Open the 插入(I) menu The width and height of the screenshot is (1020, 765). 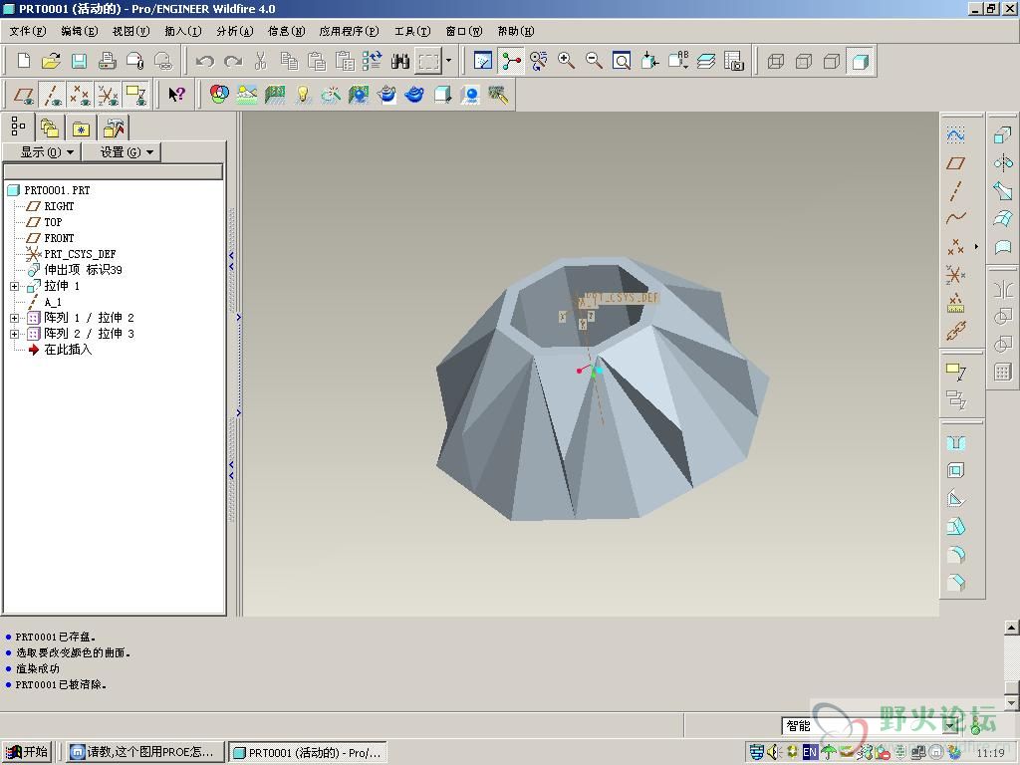[x=182, y=31]
